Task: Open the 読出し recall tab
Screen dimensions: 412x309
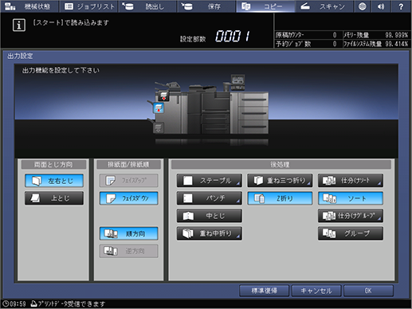Action: (147, 6)
